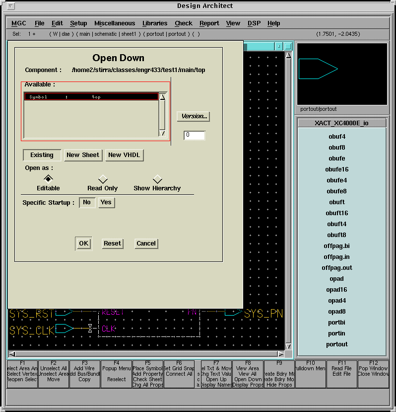
Task: Click the F1 softkey for Select Area
Action: tap(22, 374)
